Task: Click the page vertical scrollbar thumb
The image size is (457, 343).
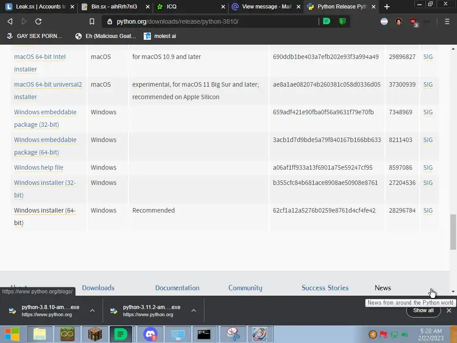Action: click(x=453, y=232)
